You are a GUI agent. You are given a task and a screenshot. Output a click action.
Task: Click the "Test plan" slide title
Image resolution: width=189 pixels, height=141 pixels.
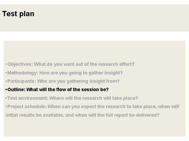[x=18, y=14]
